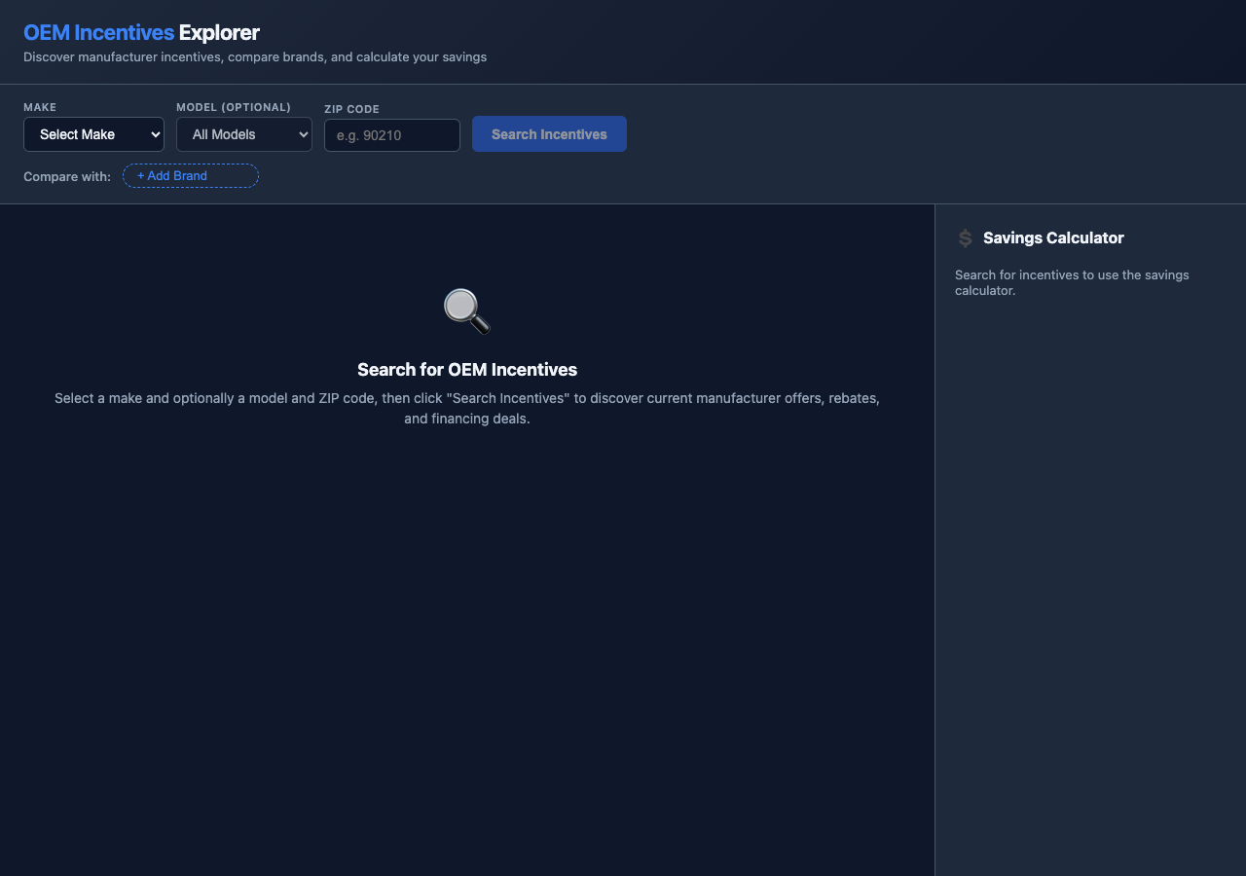Click the Explorer title in the header
The height and width of the screenshot is (876, 1246).
click(219, 32)
